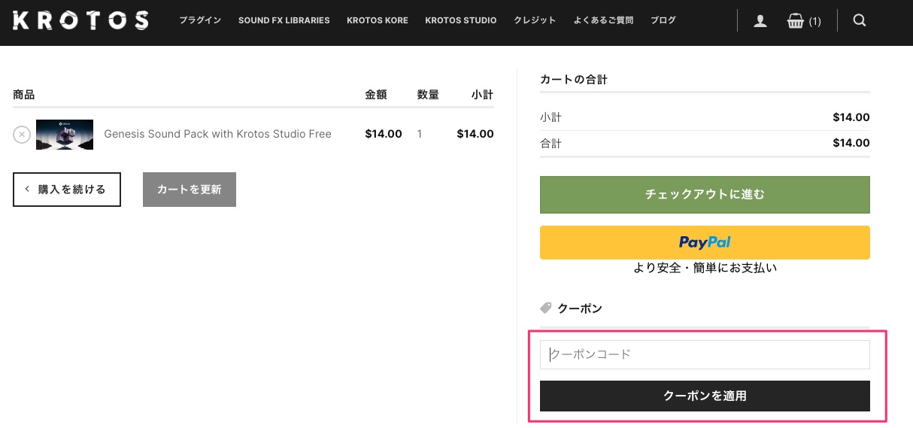Go to the ブログ page
913x428 pixels.
coord(663,20)
